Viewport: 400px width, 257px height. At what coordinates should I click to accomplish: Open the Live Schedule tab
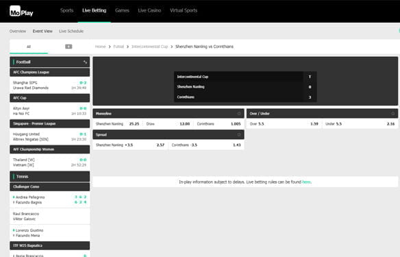coord(71,31)
